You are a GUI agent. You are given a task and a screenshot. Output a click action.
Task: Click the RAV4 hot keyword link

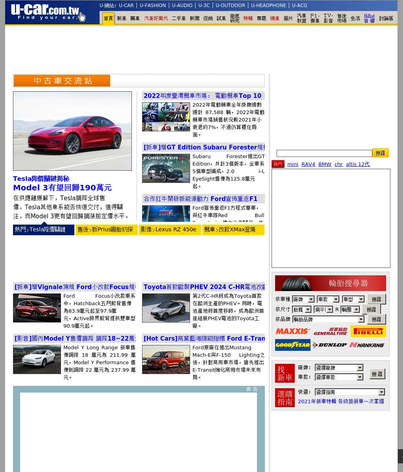(308, 164)
